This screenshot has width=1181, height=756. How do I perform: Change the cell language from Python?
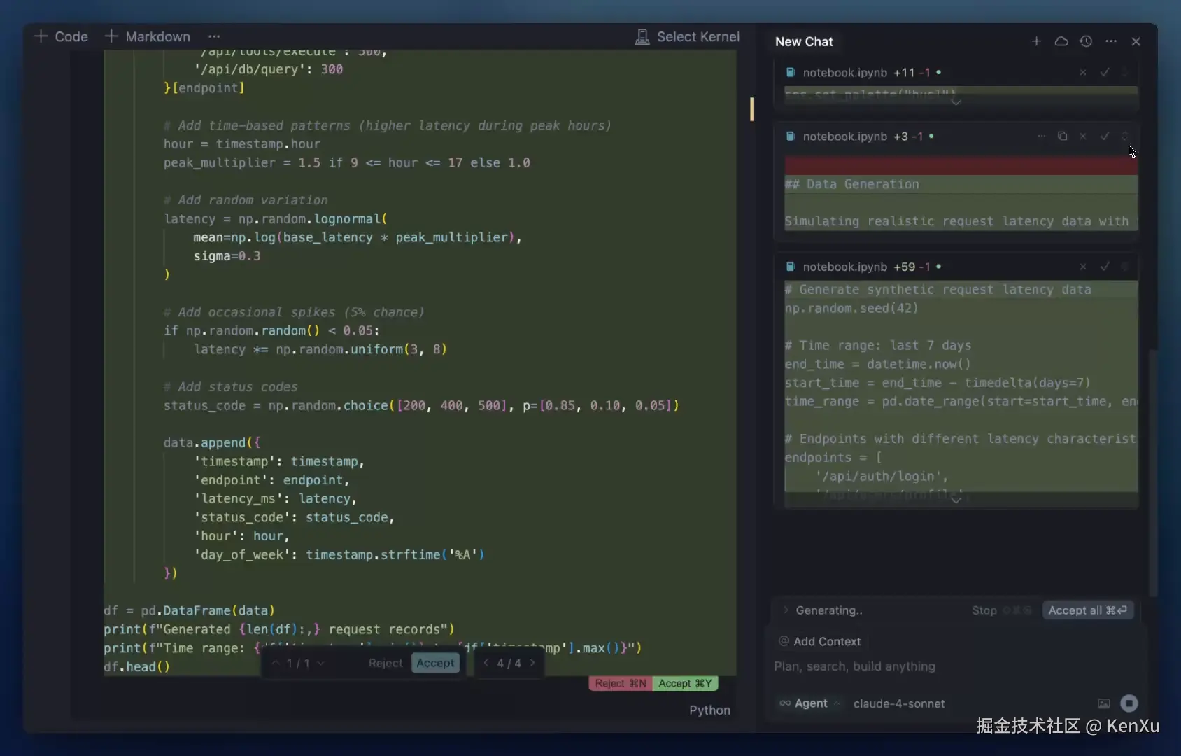tap(709, 710)
